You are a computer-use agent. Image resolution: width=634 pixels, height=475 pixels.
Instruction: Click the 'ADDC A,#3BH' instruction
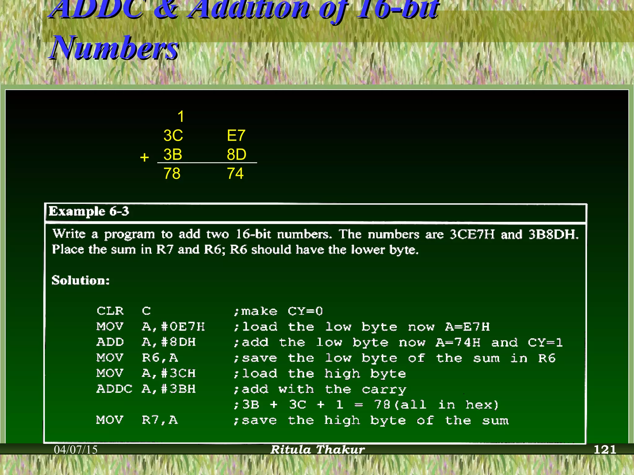(146, 389)
